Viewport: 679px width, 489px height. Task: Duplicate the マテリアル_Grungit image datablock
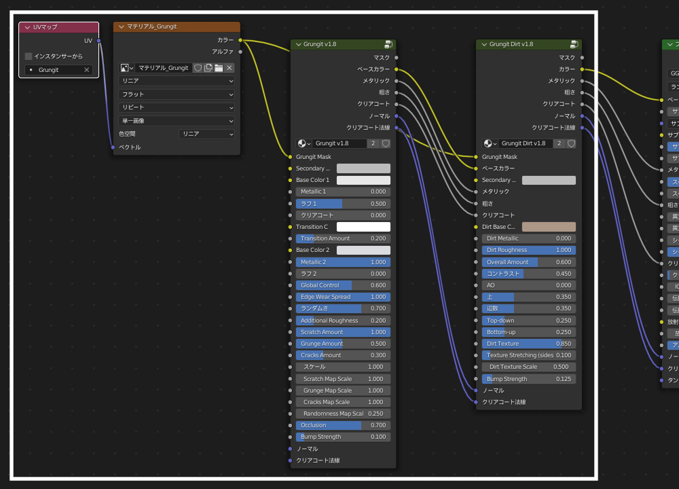click(208, 68)
